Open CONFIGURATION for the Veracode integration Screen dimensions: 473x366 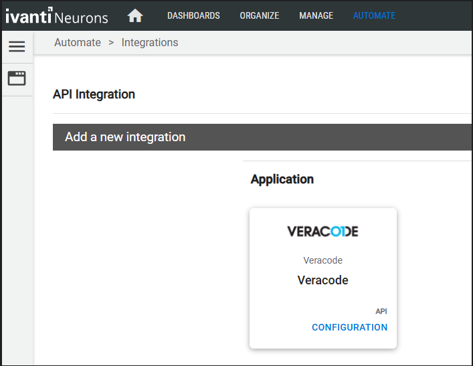(350, 327)
